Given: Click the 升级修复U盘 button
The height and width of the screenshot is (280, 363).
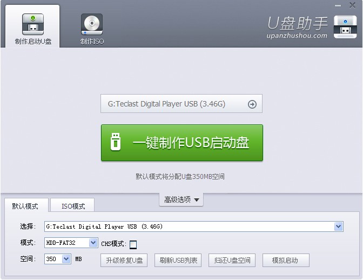Looking at the screenshot, I should pos(124,261).
